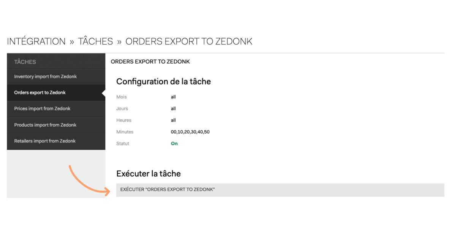The width and height of the screenshot is (456, 228).
Task: Open TÂCHES from the breadcrumb trail
Action: point(95,41)
